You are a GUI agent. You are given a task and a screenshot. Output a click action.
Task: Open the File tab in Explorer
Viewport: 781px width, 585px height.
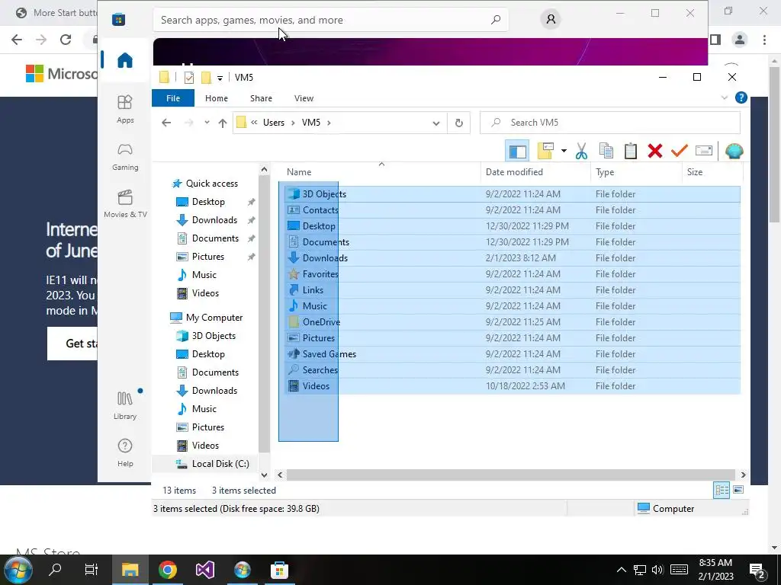pyautogui.click(x=173, y=98)
